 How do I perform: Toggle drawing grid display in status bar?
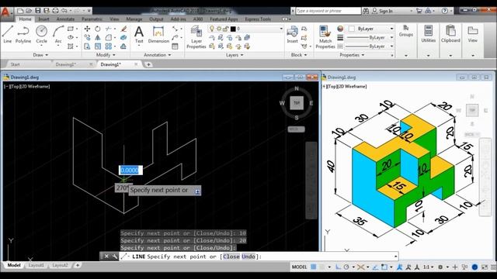coord(314,267)
